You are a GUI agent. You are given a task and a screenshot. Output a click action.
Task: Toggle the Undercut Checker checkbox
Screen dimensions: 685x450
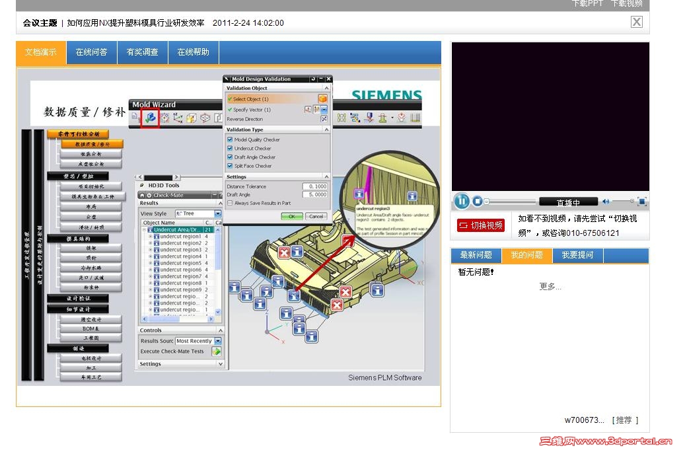[x=230, y=148]
